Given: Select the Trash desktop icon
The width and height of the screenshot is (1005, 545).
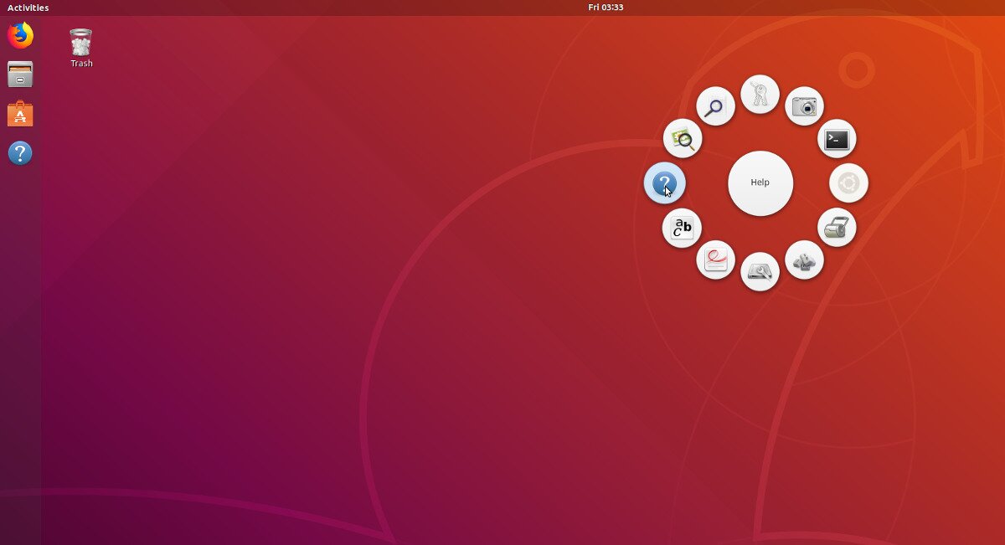Looking at the screenshot, I should (81, 48).
